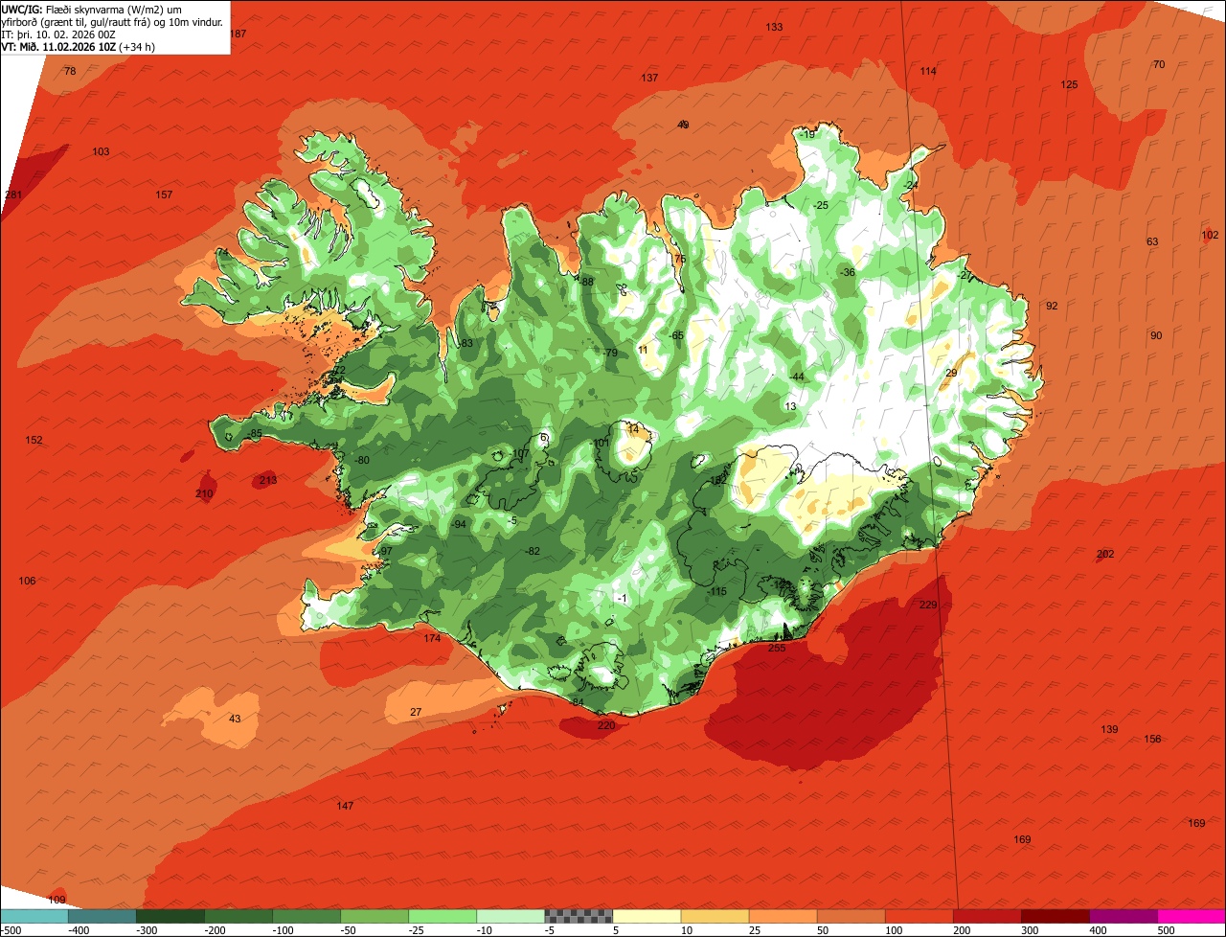Click the dark red legend swatch between 200 and 300
This screenshot has width=1226, height=937.
tap(988, 916)
